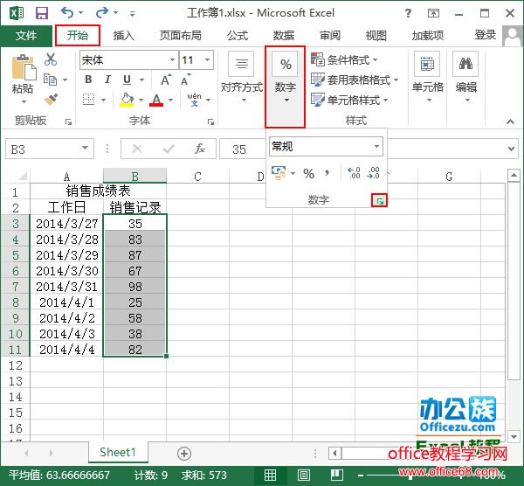This screenshot has width=524, height=486.
Task: Switch to the 视图 View tab
Action: click(376, 35)
